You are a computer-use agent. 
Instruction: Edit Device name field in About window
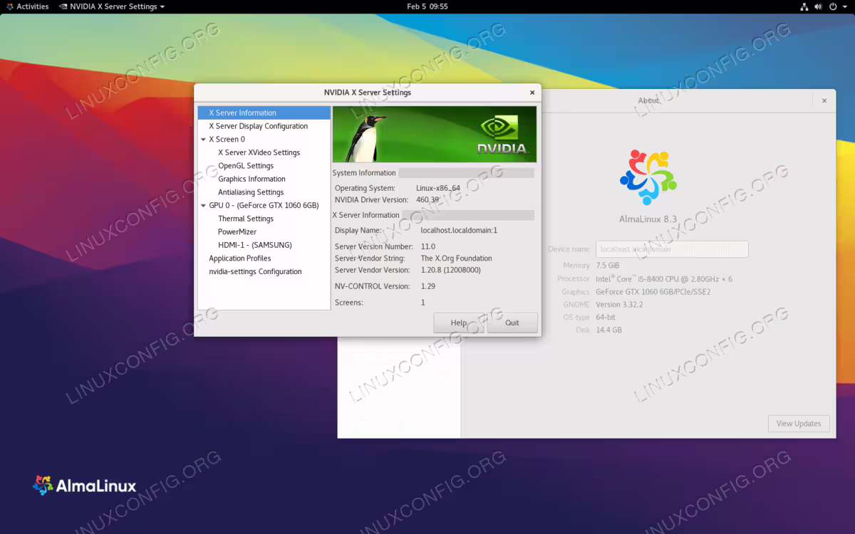672,249
